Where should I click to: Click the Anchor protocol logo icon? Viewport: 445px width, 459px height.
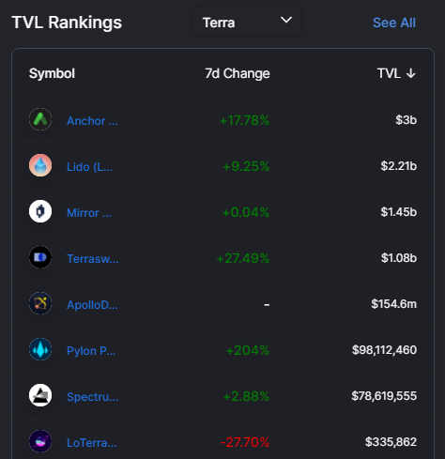point(40,119)
